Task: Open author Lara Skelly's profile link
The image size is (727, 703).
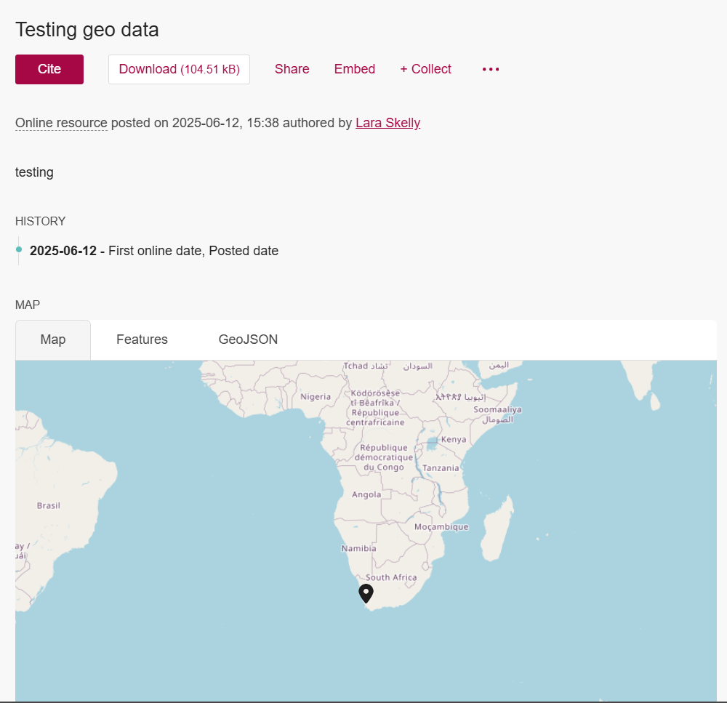Action: click(x=387, y=123)
